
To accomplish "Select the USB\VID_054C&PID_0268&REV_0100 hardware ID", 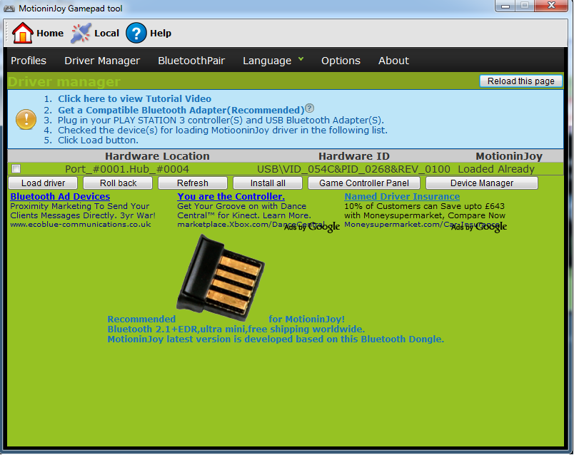I will point(353,169).
